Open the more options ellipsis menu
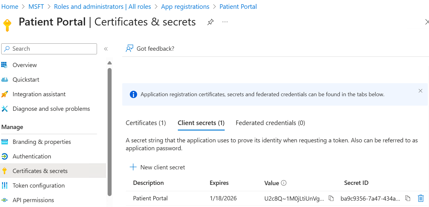Viewport: 429px width, 207px height. click(x=225, y=22)
